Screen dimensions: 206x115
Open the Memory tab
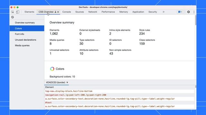coord(124,12)
